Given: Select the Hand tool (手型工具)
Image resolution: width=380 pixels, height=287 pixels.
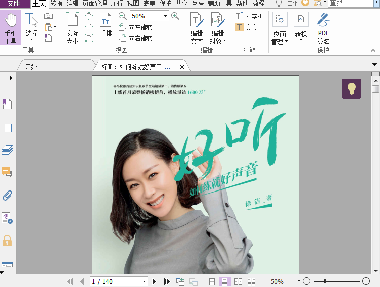Looking at the screenshot, I should [11, 28].
